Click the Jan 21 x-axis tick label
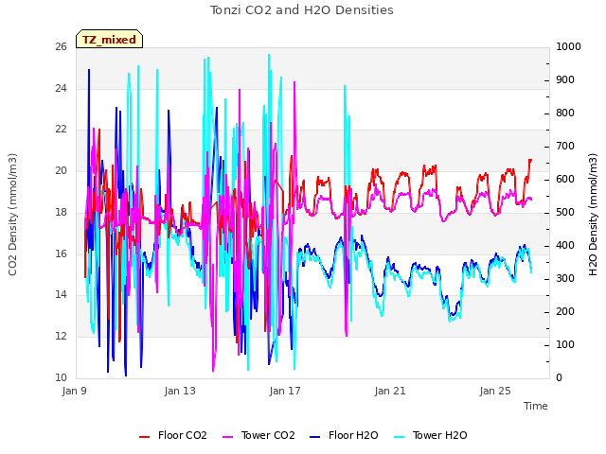The image size is (606, 454). (x=390, y=391)
